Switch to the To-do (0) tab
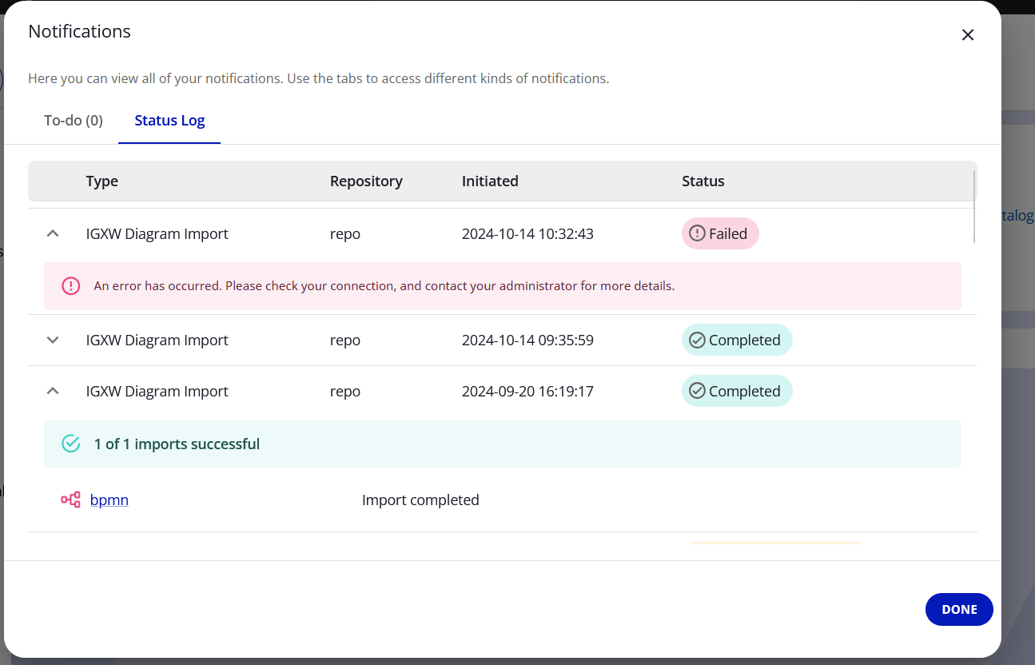The width and height of the screenshot is (1035, 665). [74, 121]
